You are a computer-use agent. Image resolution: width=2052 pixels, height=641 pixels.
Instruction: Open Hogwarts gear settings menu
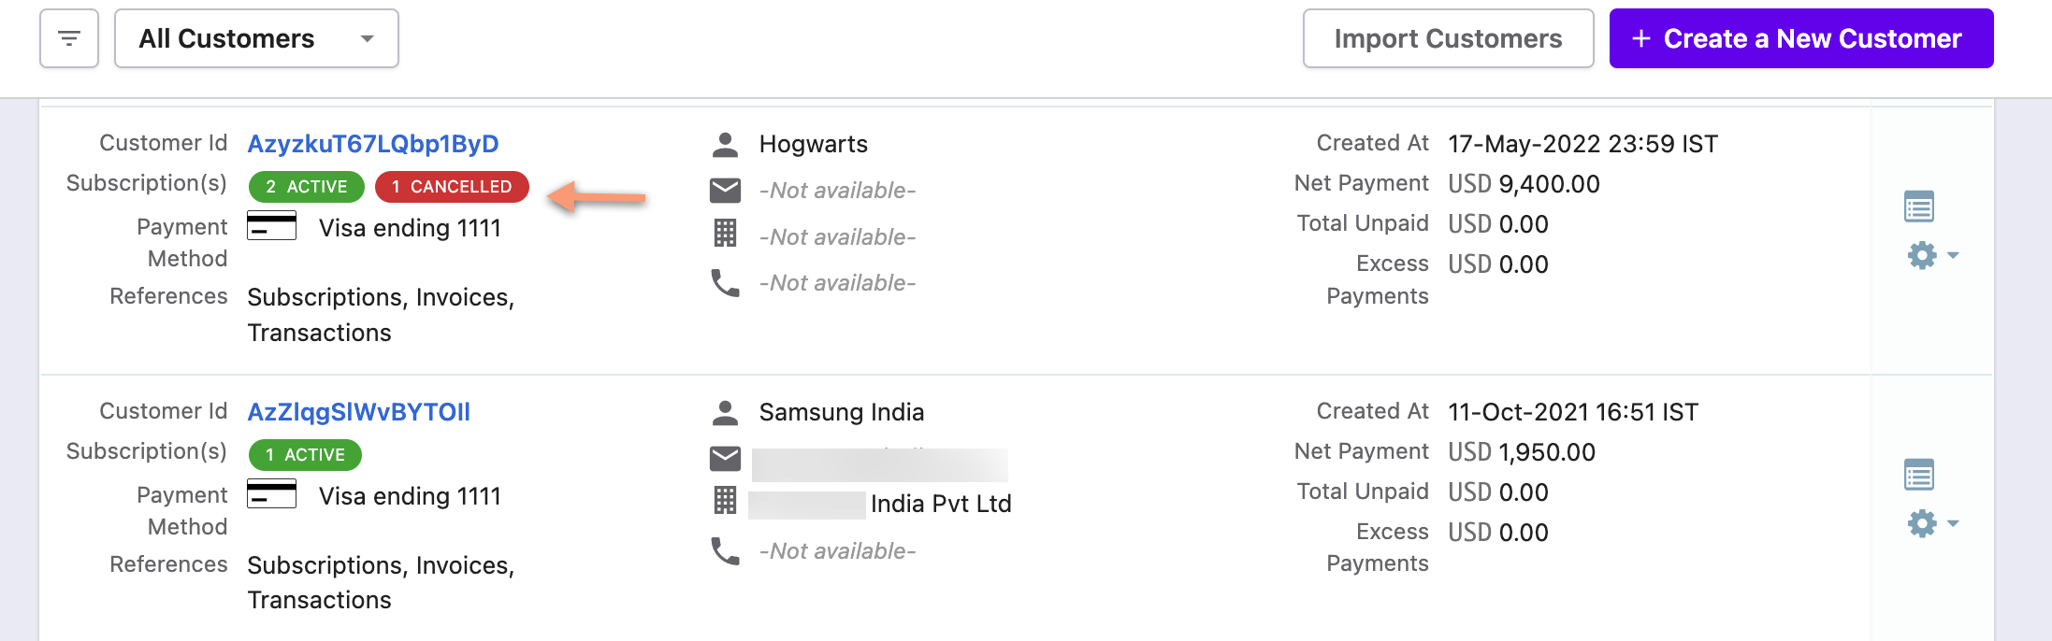pos(1931,255)
